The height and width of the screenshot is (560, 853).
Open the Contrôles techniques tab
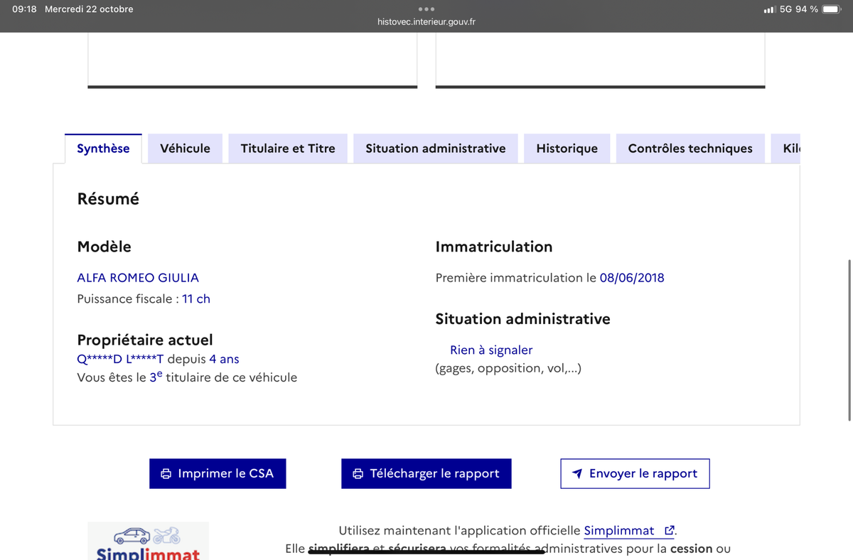click(x=690, y=149)
